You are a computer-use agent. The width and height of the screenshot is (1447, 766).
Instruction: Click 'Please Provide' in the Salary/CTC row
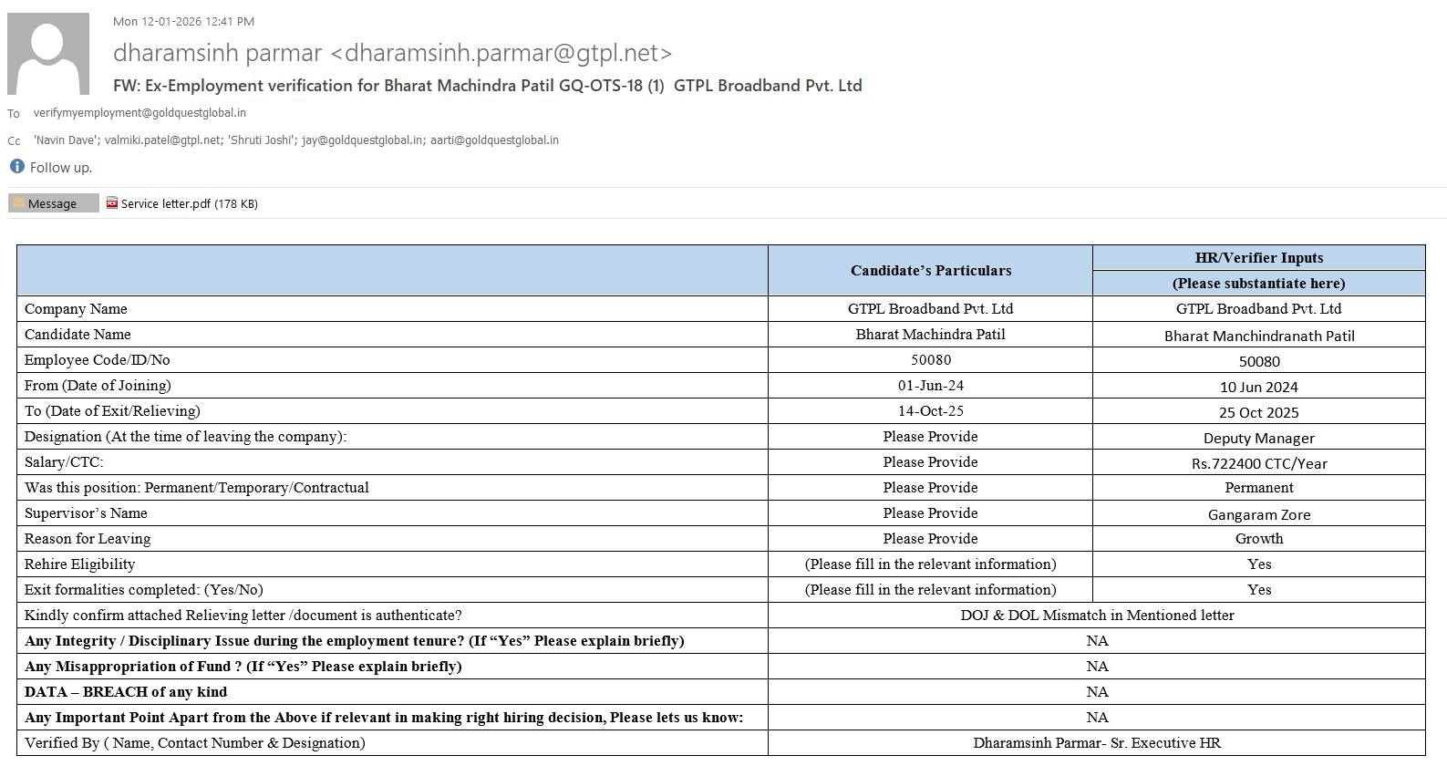(931, 462)
